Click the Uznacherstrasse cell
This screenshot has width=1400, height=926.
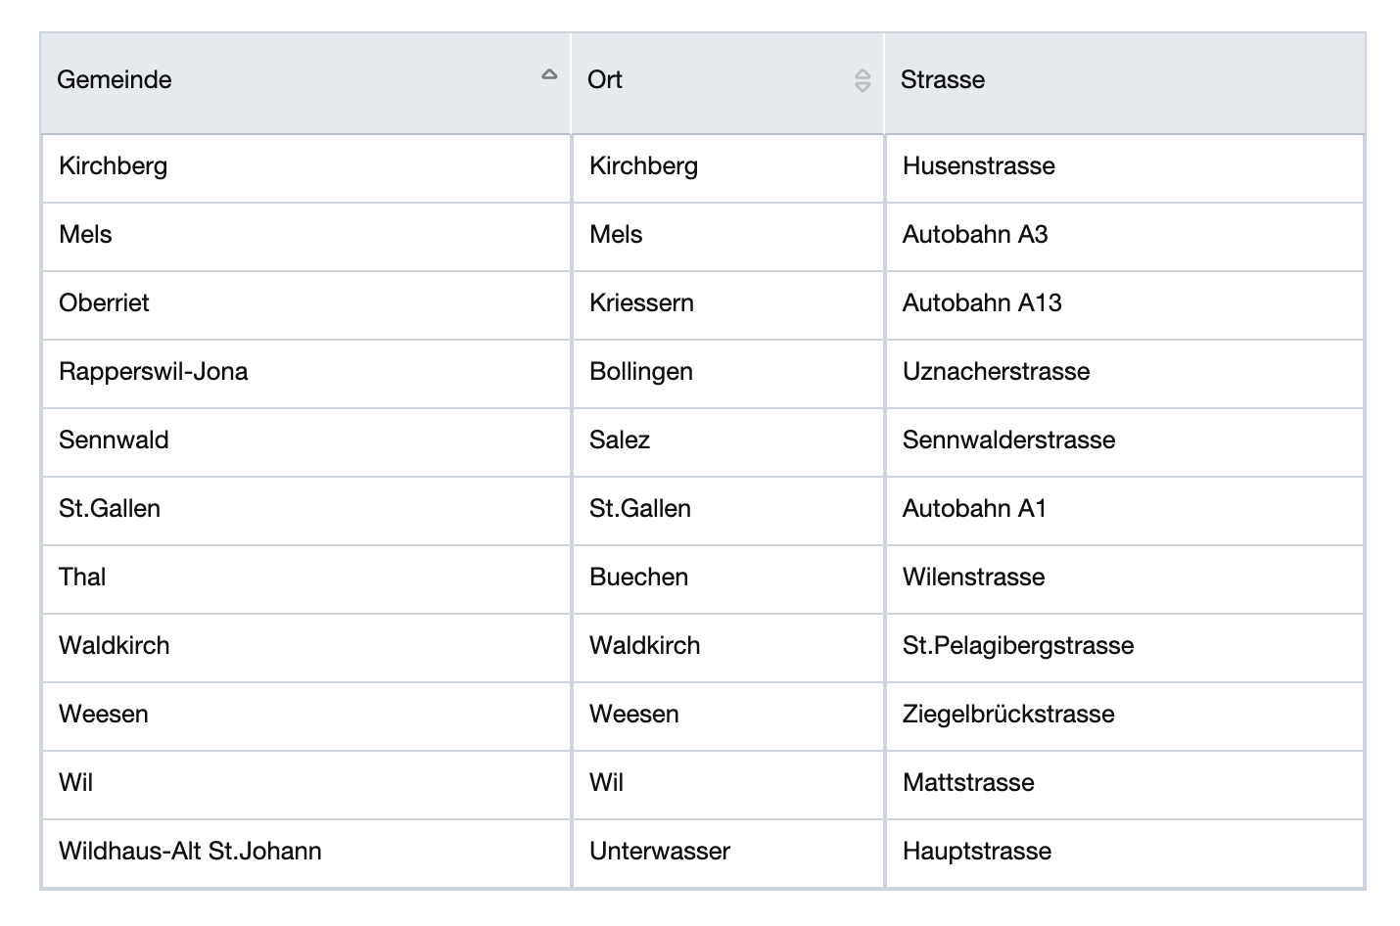pos(996,372)
